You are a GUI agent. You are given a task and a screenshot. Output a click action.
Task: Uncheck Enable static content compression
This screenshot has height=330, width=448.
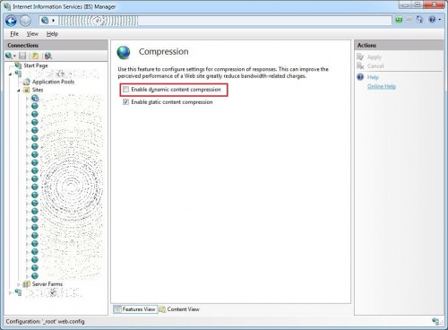pos(125,102)
